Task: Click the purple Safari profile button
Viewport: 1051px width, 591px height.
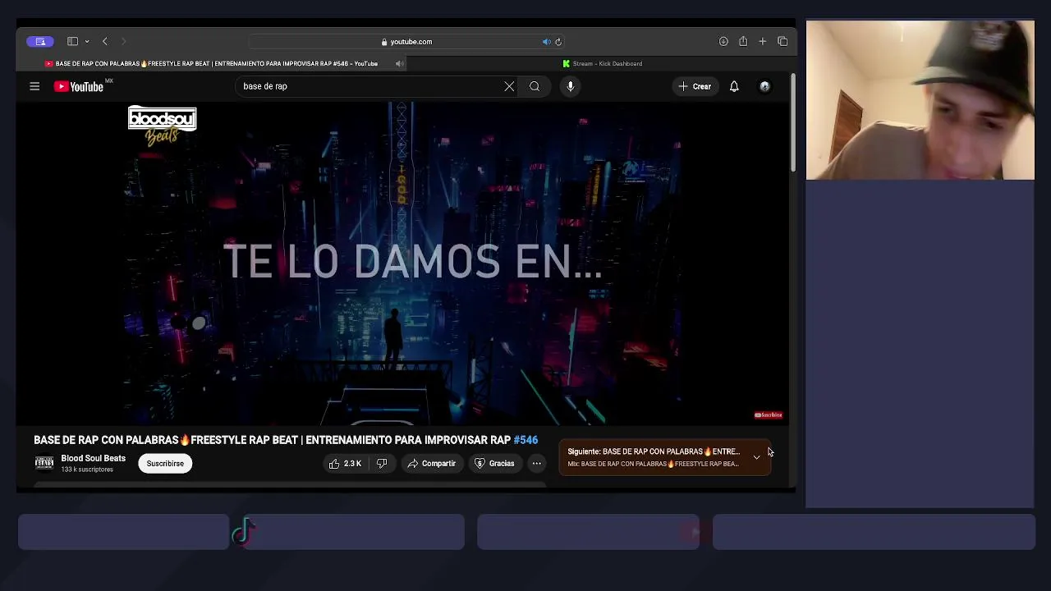Action: point(40,42)
